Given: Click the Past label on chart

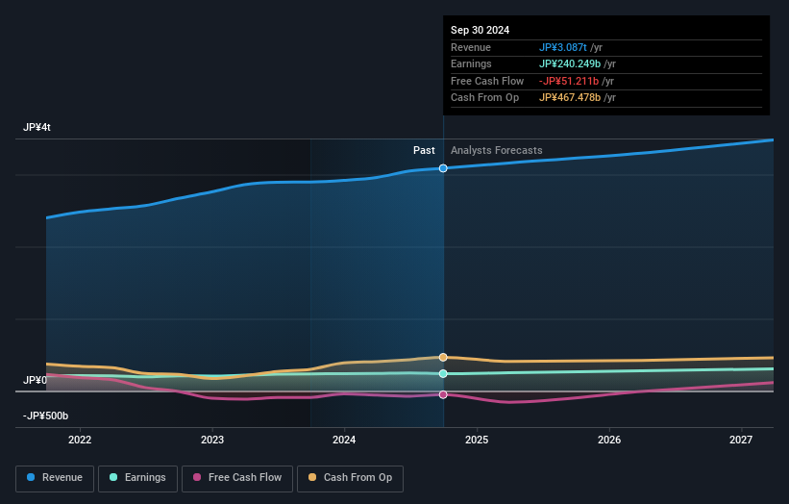Looking at the screenshot, I should [424, 150].
